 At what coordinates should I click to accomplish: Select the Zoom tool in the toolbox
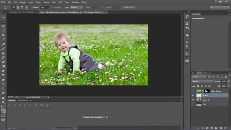tap(3, 102)
